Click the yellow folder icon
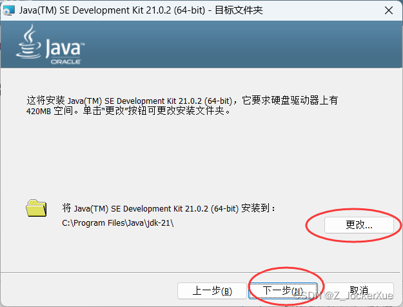Screen dimensions: 403x307 tap(36, 208)
